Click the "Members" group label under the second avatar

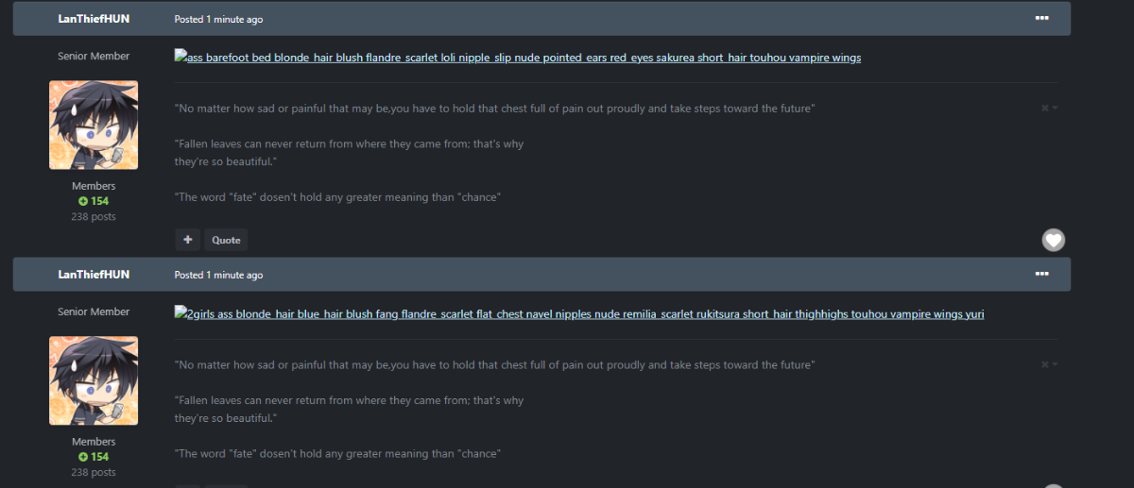(94, 442)
